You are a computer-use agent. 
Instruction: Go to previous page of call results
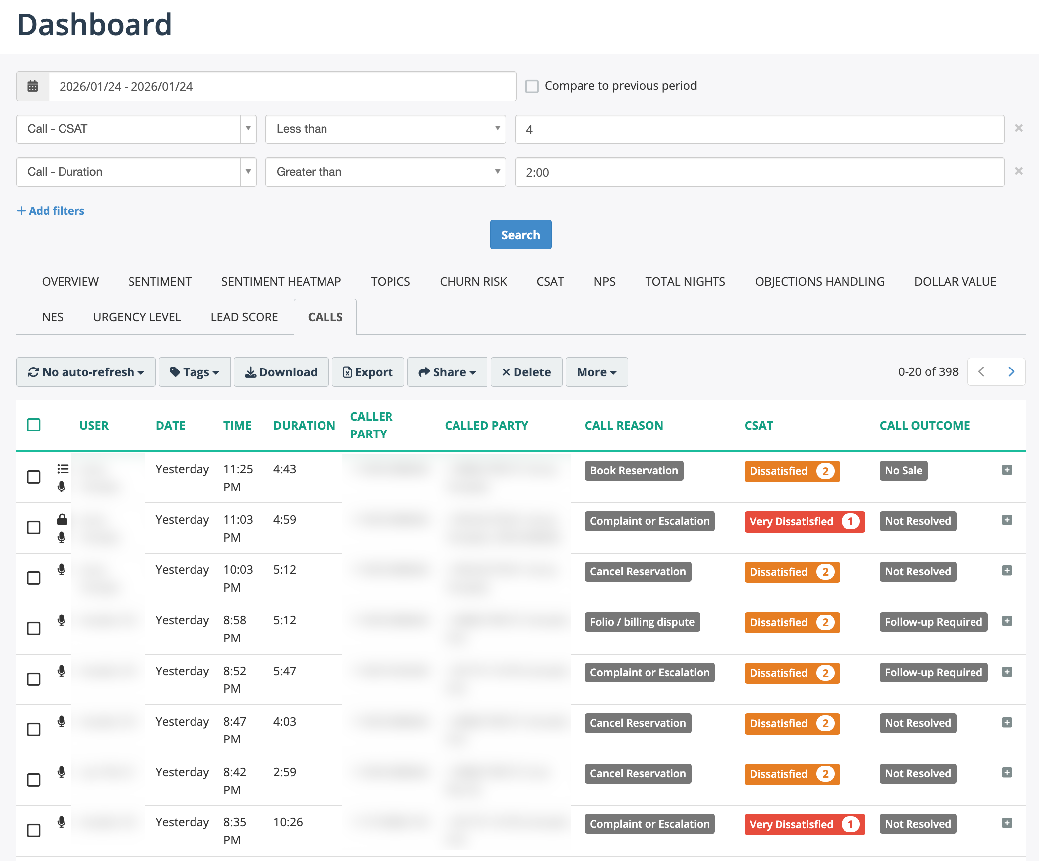click(x=981, y=371)
